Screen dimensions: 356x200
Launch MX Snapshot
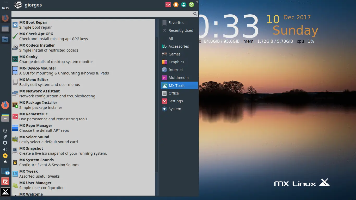83,151
